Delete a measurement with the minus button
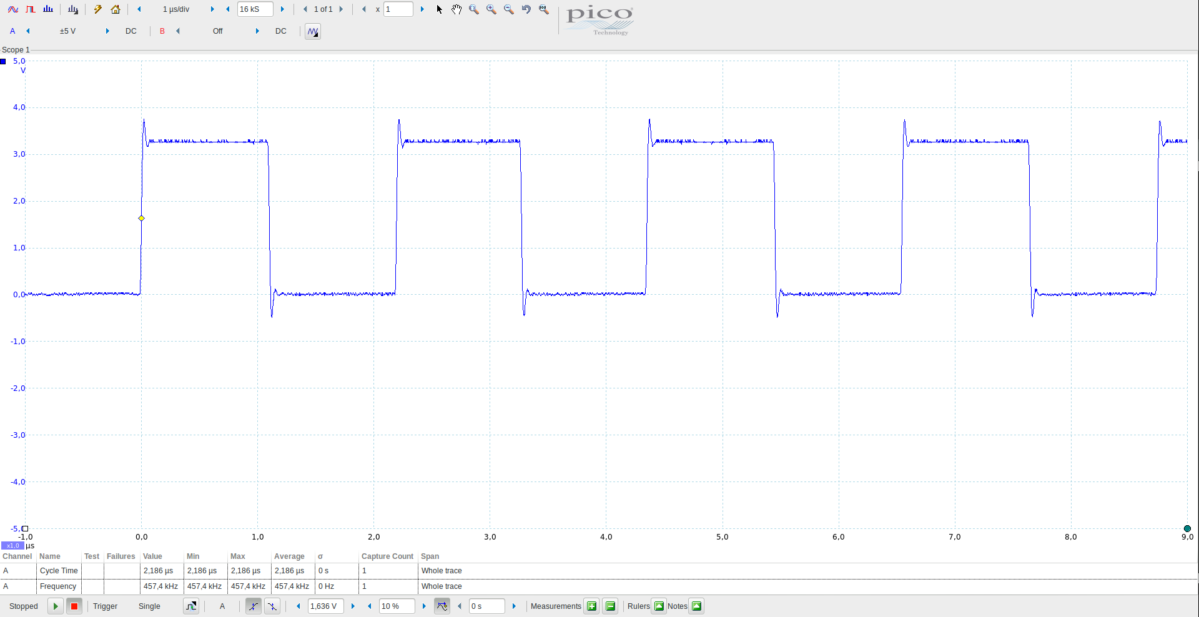 [x=610, y=606]
